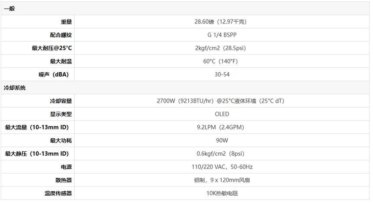Select the 显示类型 label
This screenshot has width=373, height=203.
[61, 114]
